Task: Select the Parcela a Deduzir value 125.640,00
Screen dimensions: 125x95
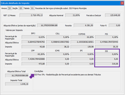Action: [x=113, y=15]
